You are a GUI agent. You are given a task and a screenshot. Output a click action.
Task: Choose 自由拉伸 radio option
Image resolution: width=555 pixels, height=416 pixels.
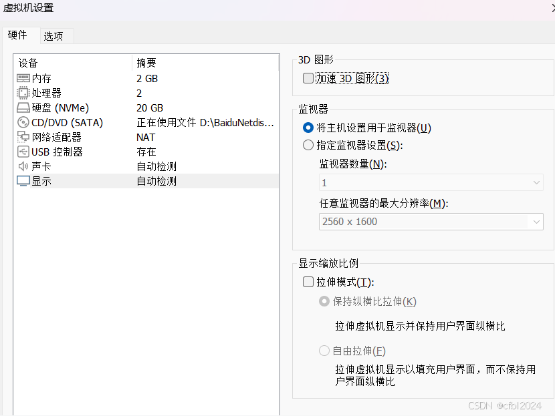324,351
